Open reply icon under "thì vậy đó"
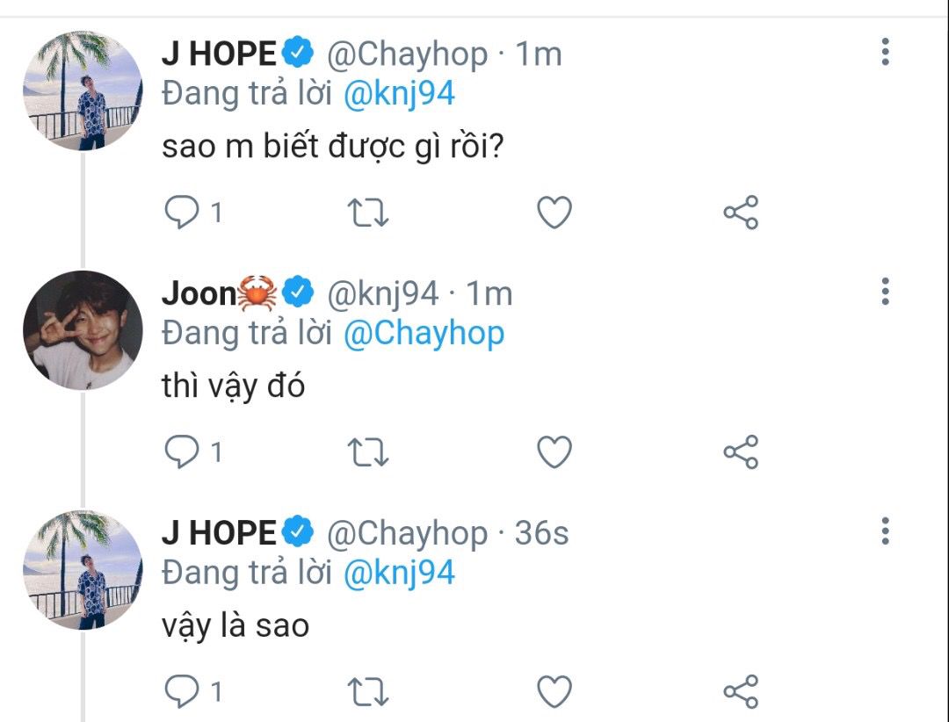Image resolution: width=949 pixels, height=722 pixels. 182,452
